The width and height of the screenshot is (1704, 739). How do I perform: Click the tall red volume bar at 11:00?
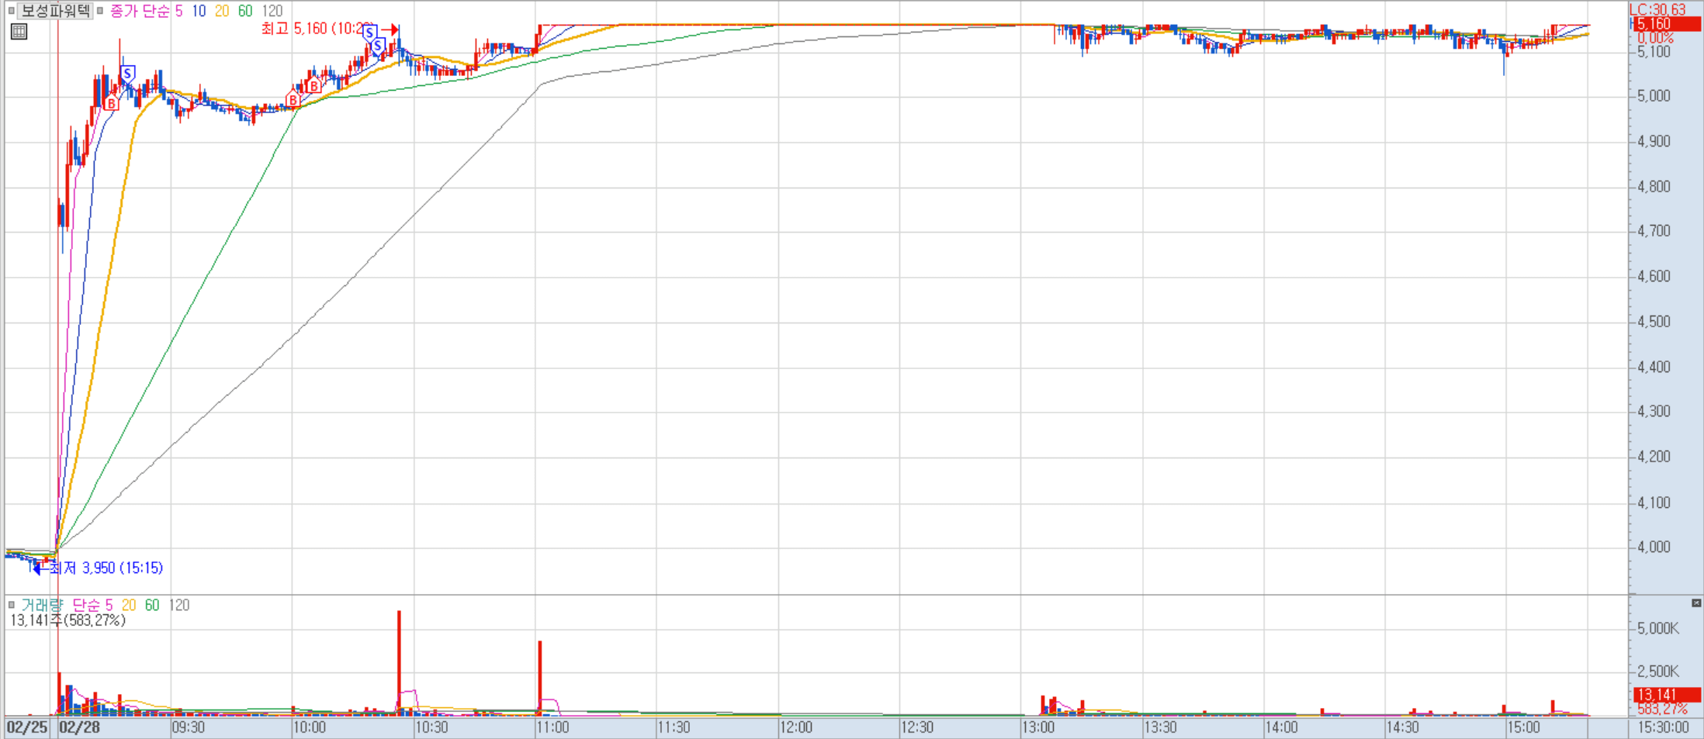tap(540, 678)
